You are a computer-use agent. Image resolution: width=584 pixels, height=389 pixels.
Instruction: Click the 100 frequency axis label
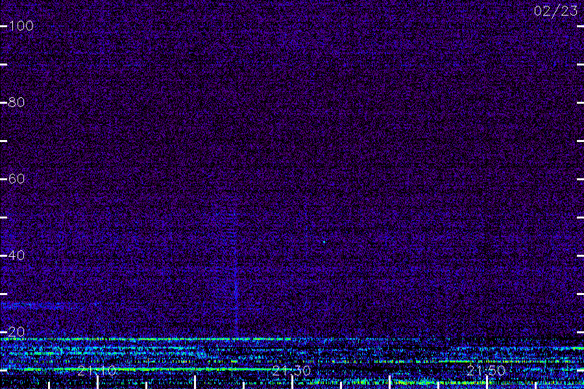click(21, 26)
